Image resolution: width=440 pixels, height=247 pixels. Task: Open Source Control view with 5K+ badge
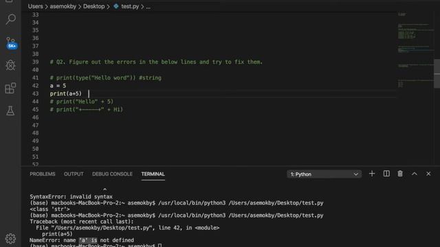[11, 43]
